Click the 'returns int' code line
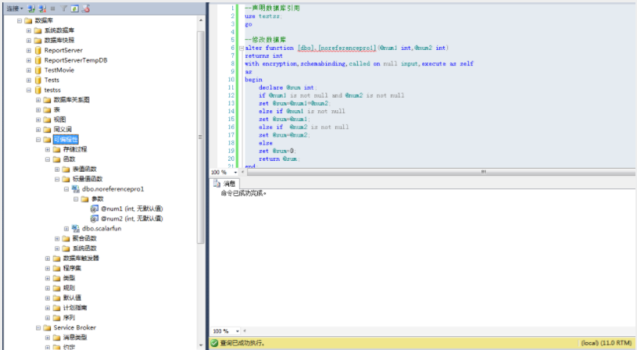Viewport: 637px width, 350px height. coord(263,56)
